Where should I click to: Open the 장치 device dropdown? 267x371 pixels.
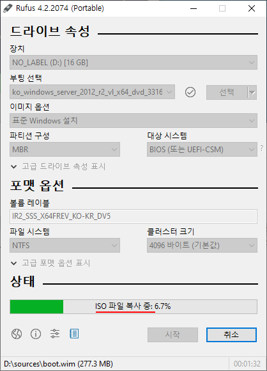pyautogui.click(x=133, y=63)
